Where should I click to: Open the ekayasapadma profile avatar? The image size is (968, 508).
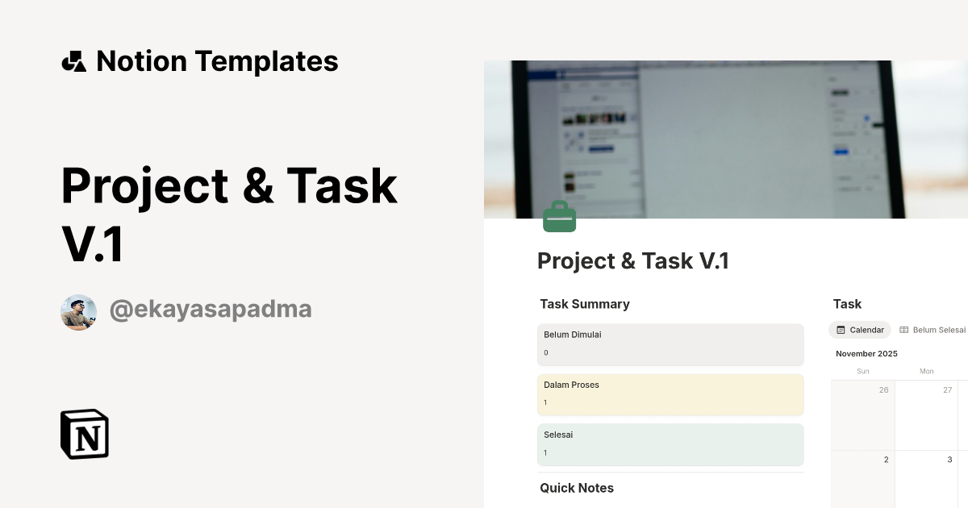(x=79, y=312)
